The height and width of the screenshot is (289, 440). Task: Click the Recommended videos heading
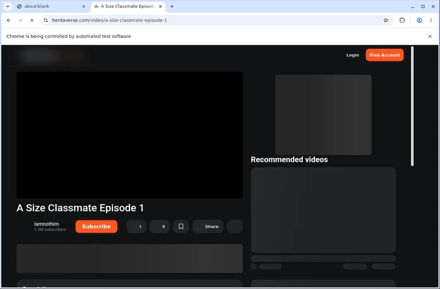pos(289,159)
